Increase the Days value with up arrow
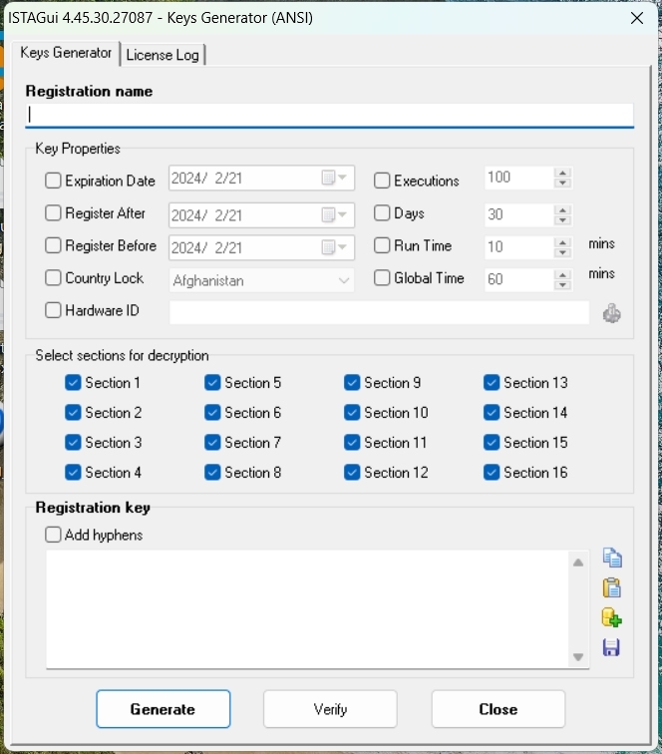662x754 pixels. point(562,209)
